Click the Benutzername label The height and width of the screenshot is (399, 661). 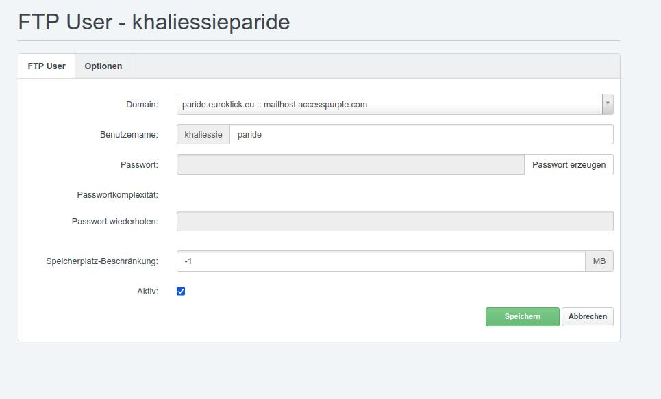[x=129, y=134]
